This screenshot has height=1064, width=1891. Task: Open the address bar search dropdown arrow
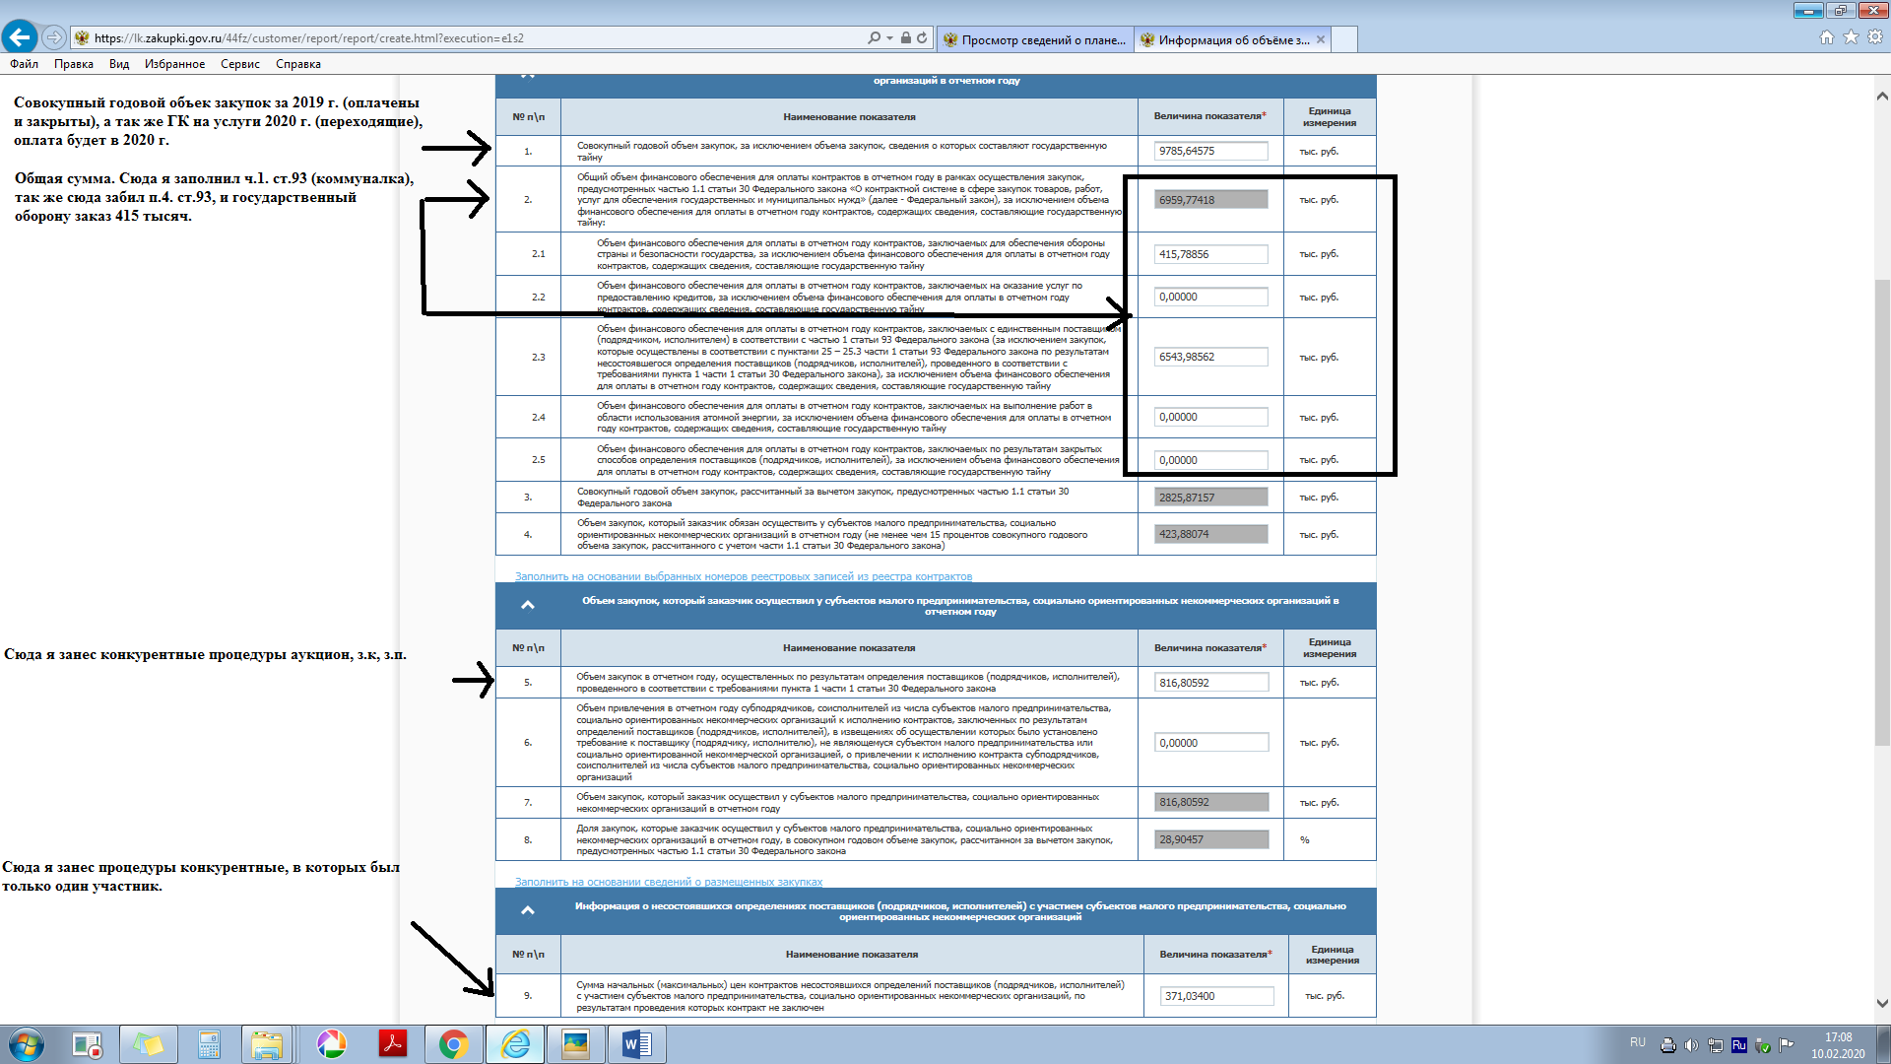[890, 38]
